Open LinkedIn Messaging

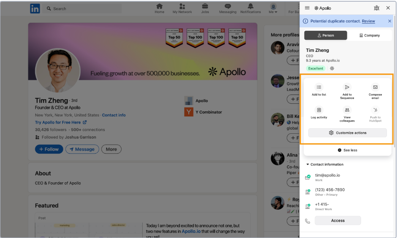click(228, 8)
